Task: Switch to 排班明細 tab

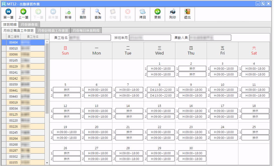Action: click(10, 24)
